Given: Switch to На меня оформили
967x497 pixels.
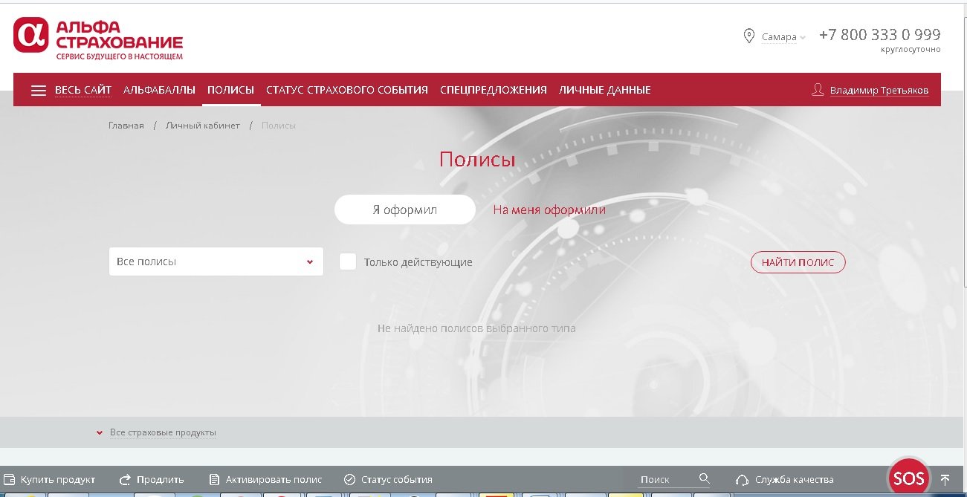Looking at the screenshot, I should tap(549, 209).
